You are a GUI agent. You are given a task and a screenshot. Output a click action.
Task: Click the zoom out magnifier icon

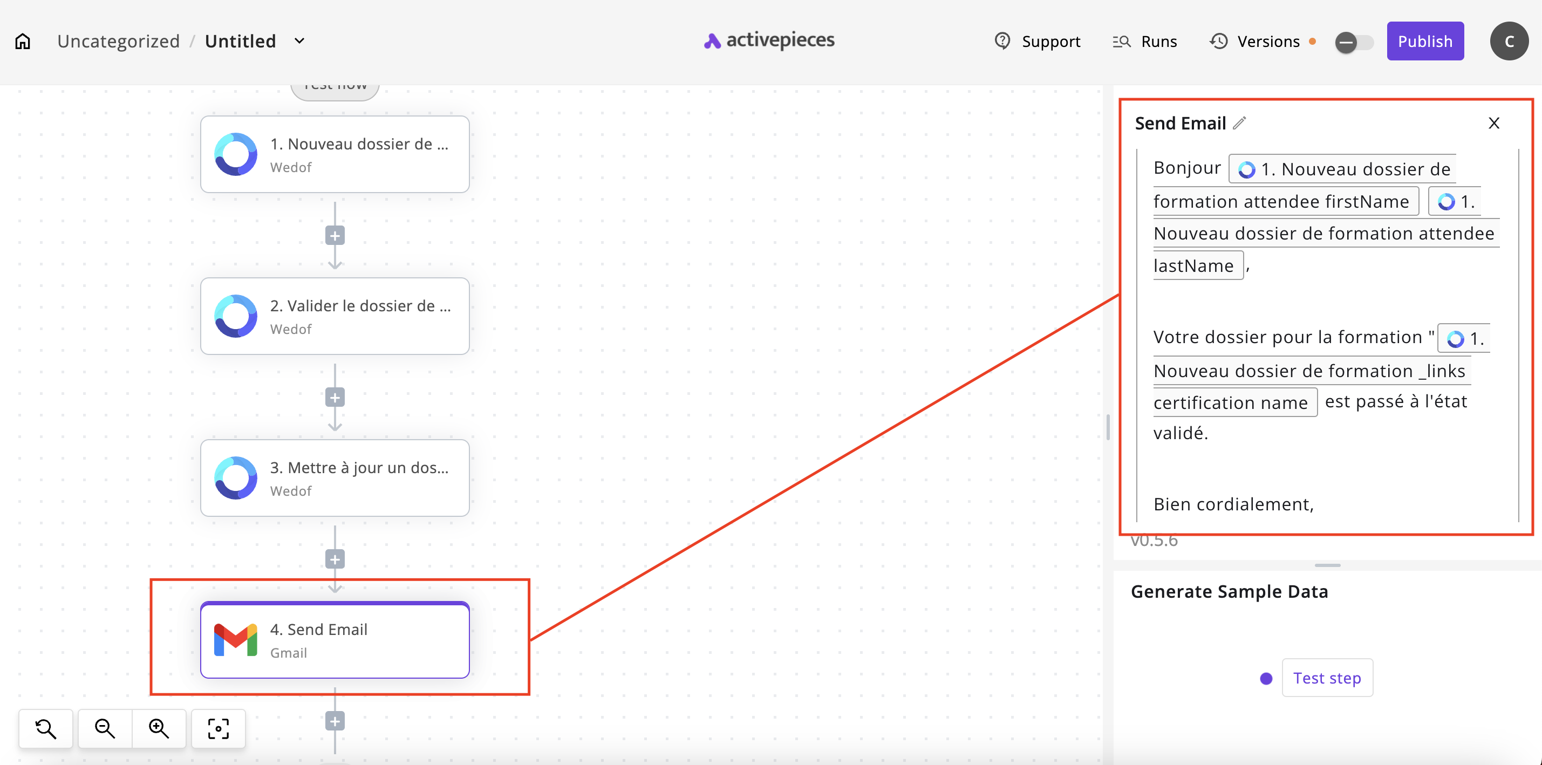click(x=105, y=728)
